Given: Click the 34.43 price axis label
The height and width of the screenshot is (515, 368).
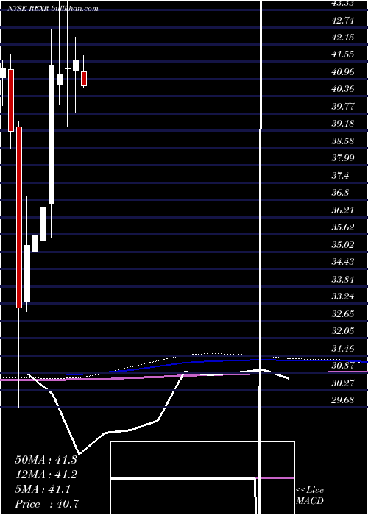Looking at the screenshot, I should (343, 261).
